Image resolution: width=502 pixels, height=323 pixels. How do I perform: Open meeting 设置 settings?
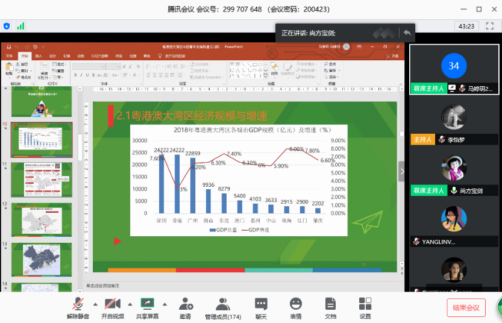tap(365, 304)
